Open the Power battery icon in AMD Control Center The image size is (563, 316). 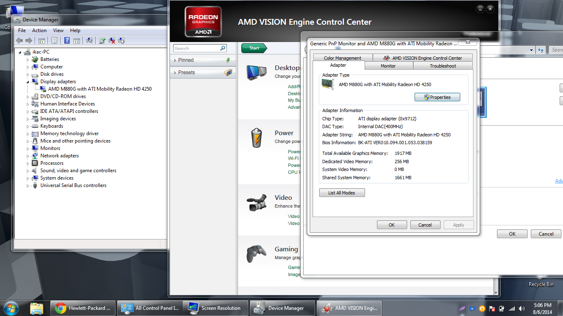[x=257, y=138]
